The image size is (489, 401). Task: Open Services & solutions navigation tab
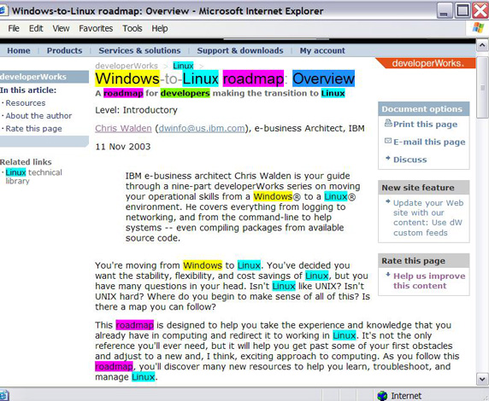click(x=139, y=50)
